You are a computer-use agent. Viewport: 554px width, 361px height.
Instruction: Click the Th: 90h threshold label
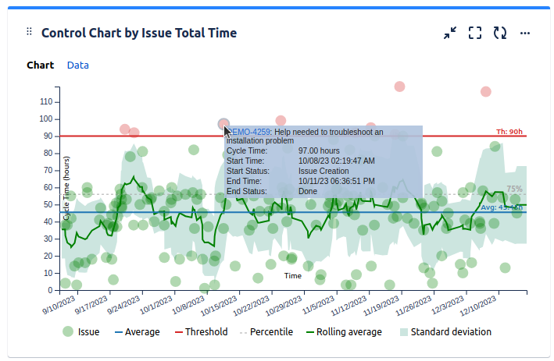click(509, 132)
